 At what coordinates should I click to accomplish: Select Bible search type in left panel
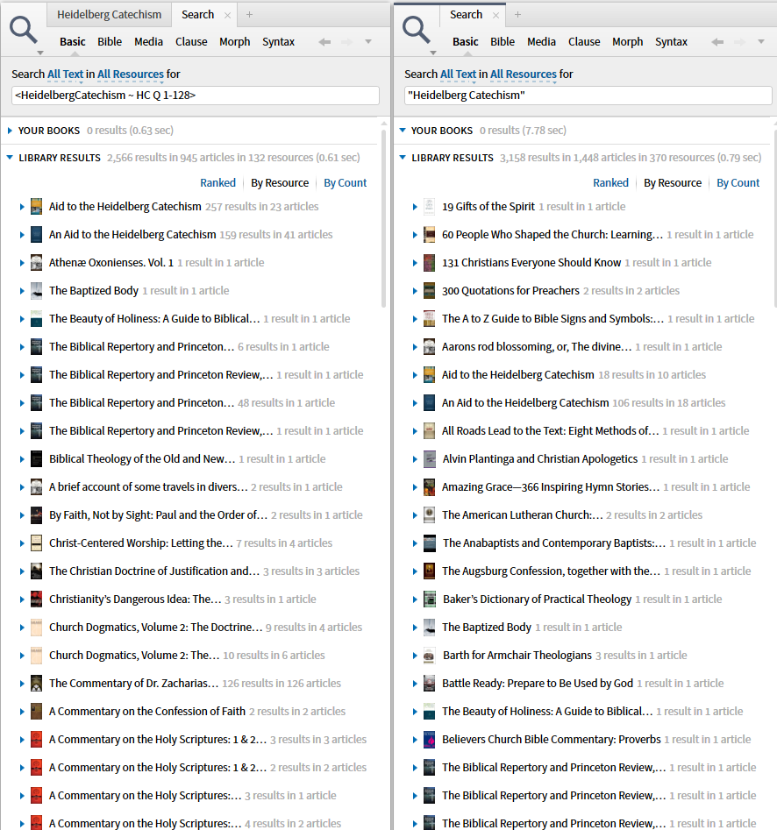click(x=110, y=42)
